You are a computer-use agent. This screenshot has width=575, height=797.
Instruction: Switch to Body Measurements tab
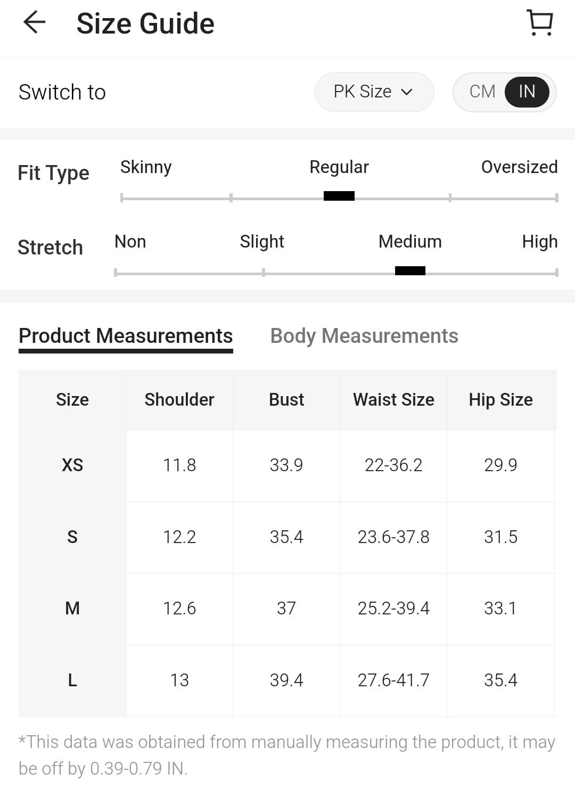pos(364,336)
